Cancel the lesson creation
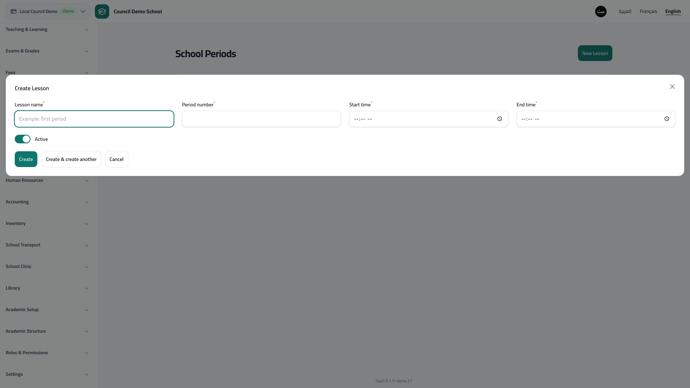Screen dimensions: 690x388 click(x=116, y=159)
